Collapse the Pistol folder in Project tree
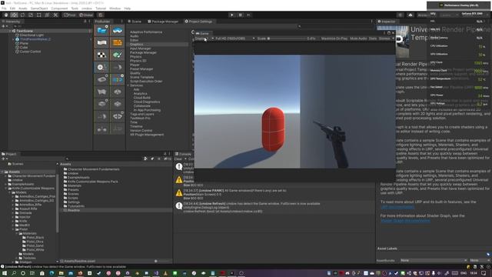 [14, 229]
